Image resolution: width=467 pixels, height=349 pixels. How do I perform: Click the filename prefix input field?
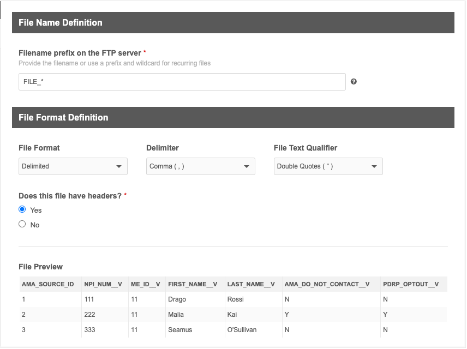(x=182, y=82)
